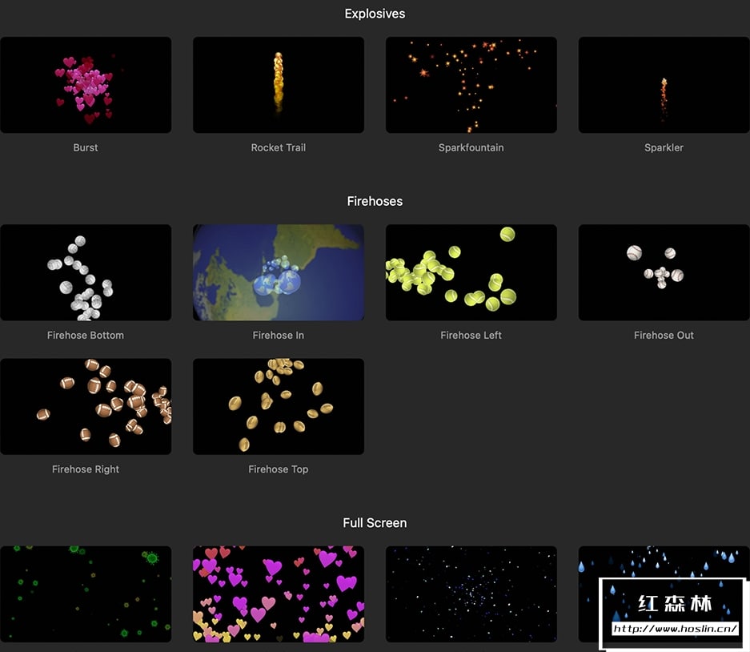Click the Explosives section heading
Viewport: 750px width, 652px height.
375,14
